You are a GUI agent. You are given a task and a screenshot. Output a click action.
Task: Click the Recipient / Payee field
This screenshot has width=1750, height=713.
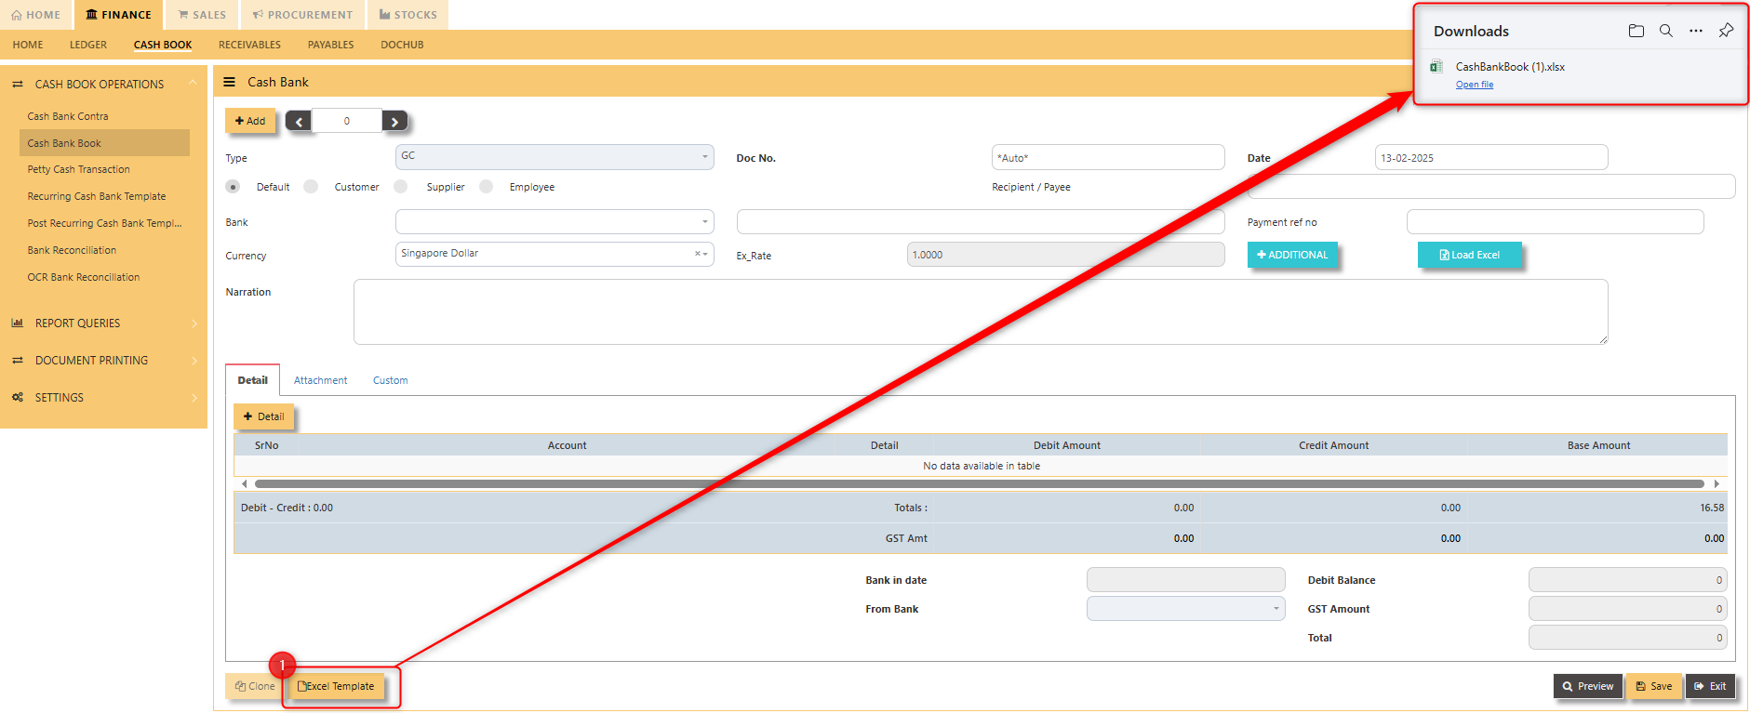(1490, 186)
